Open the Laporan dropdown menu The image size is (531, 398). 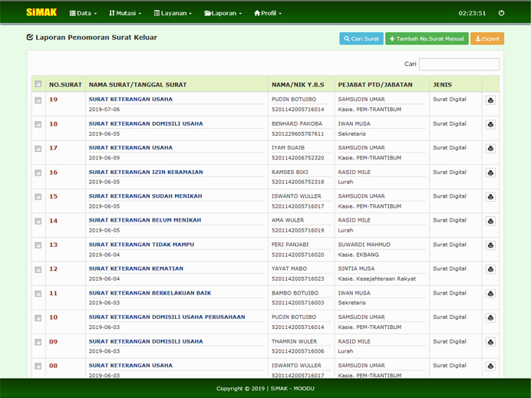(x=223, y=13)
